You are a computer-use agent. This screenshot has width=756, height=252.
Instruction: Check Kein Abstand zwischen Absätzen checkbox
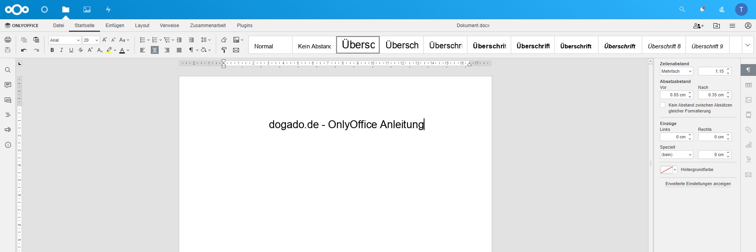click(x=663, y=105)
